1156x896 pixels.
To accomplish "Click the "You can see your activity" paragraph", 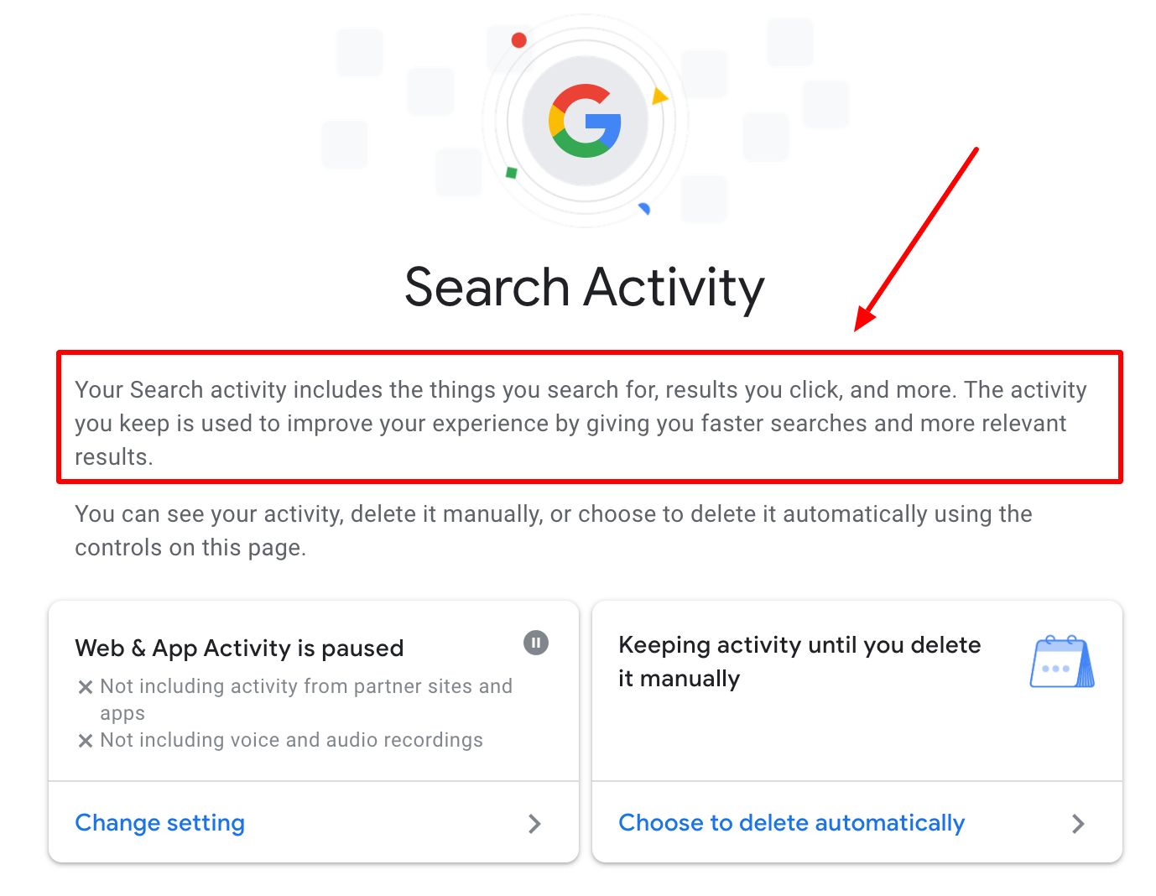I will (x=553, y=530).
